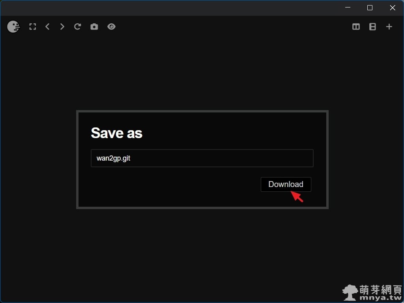Image resolution: width=404 pixels, height=303 pixels.
Task: Take a screenshot using the camera icon
Action: coord(94,27)
